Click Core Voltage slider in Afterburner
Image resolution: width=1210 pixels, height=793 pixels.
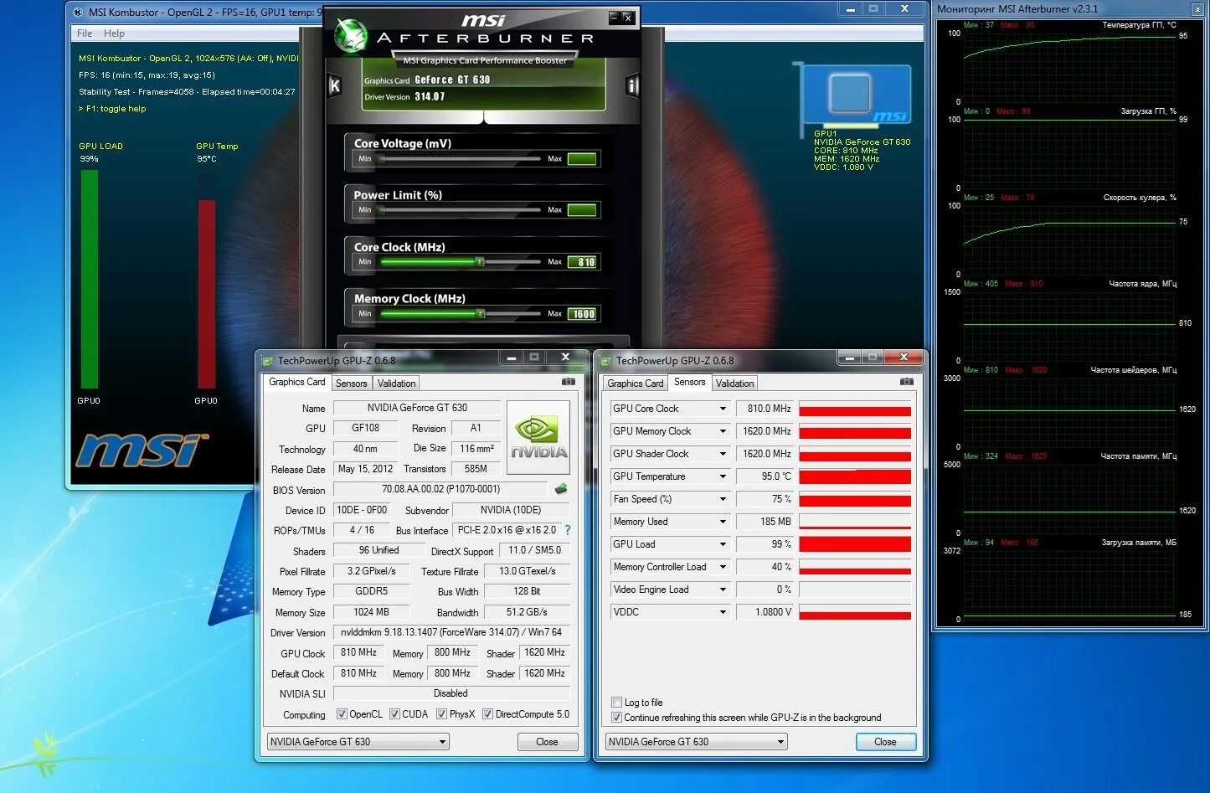[x=461, y=159]
